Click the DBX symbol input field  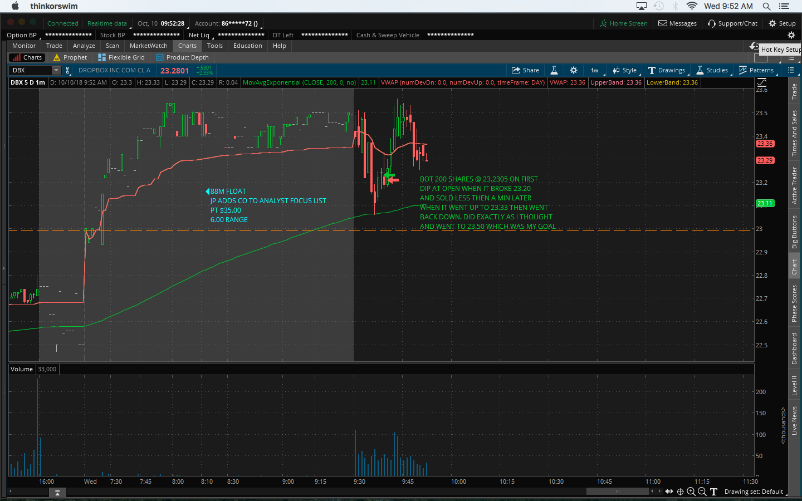coord(31,70)
